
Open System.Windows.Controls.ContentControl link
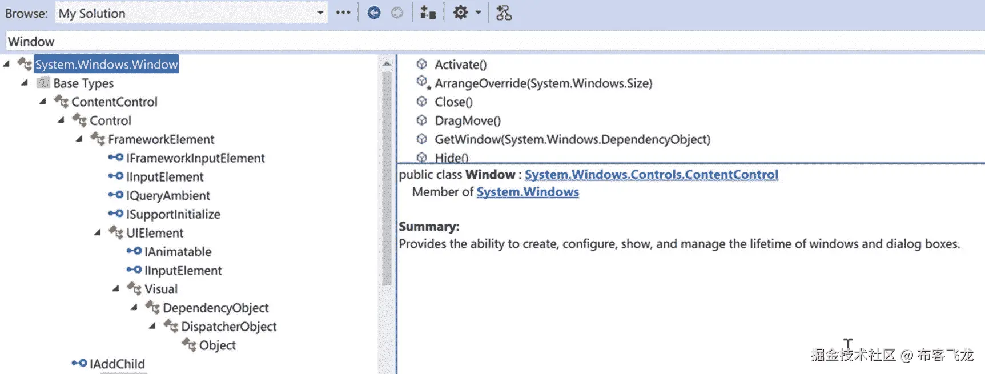651,175
